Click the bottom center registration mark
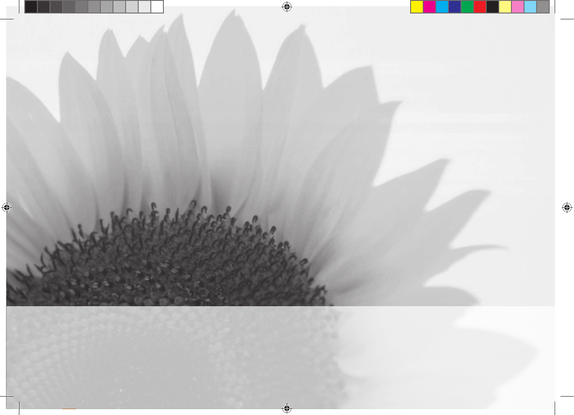 pos(286,408)
